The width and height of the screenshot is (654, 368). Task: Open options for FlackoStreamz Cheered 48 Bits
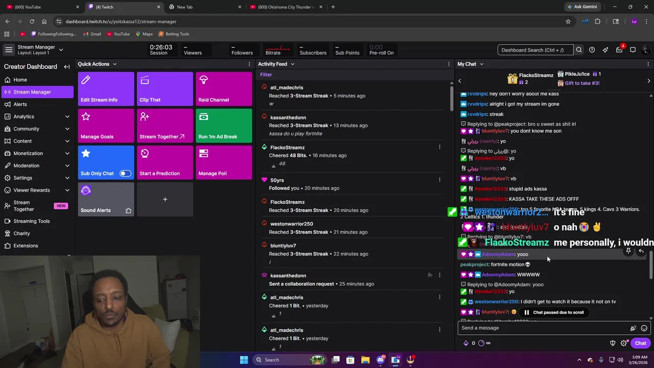click(439, 147)
